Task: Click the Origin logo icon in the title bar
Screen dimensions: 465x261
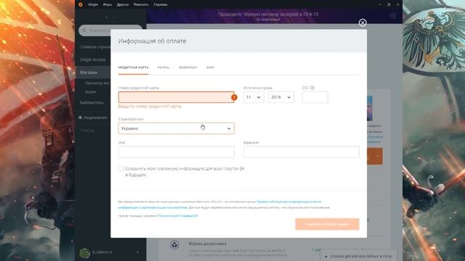Action: point(81,4)
